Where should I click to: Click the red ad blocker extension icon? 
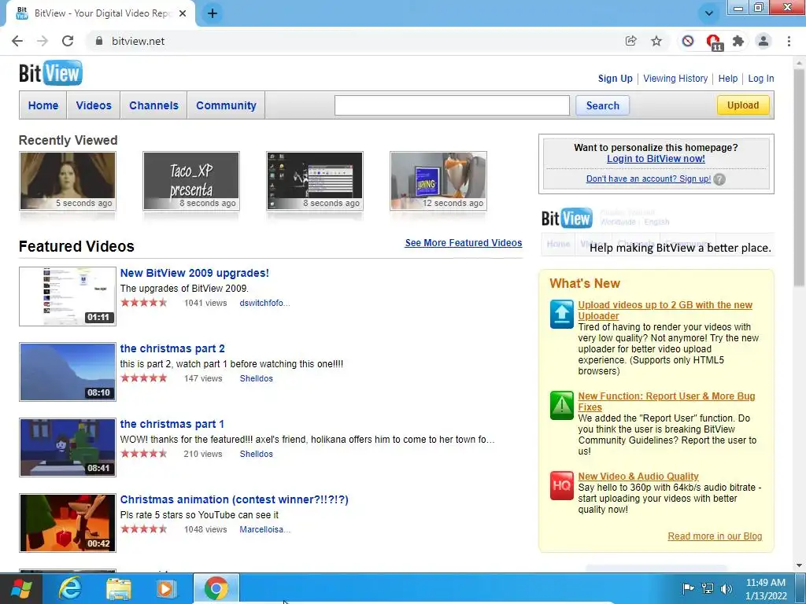[x=713, y=42]
